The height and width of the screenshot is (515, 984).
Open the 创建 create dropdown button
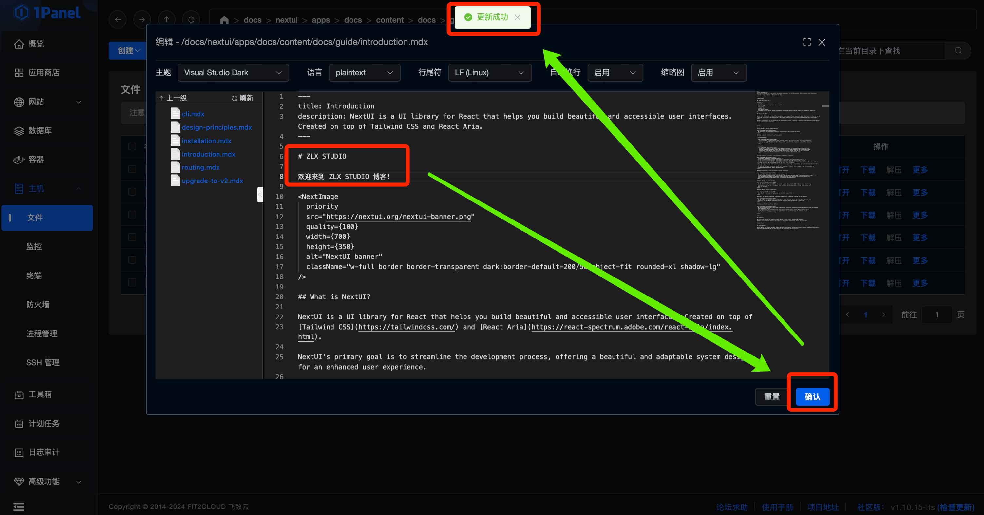point(128,50)
